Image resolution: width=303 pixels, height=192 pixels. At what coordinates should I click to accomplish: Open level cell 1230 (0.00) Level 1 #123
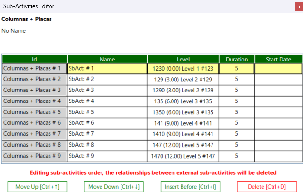click(x=183, y=68)
